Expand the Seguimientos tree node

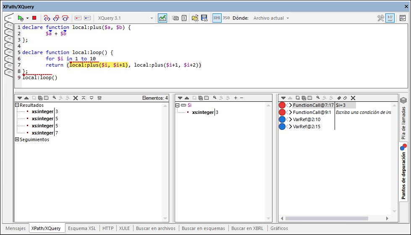(17, 139)
